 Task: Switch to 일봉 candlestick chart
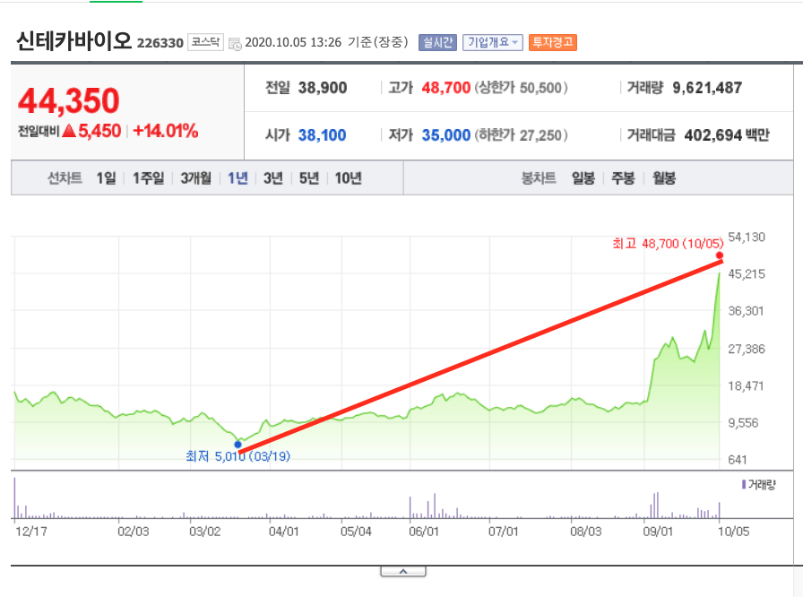[583, 178]
